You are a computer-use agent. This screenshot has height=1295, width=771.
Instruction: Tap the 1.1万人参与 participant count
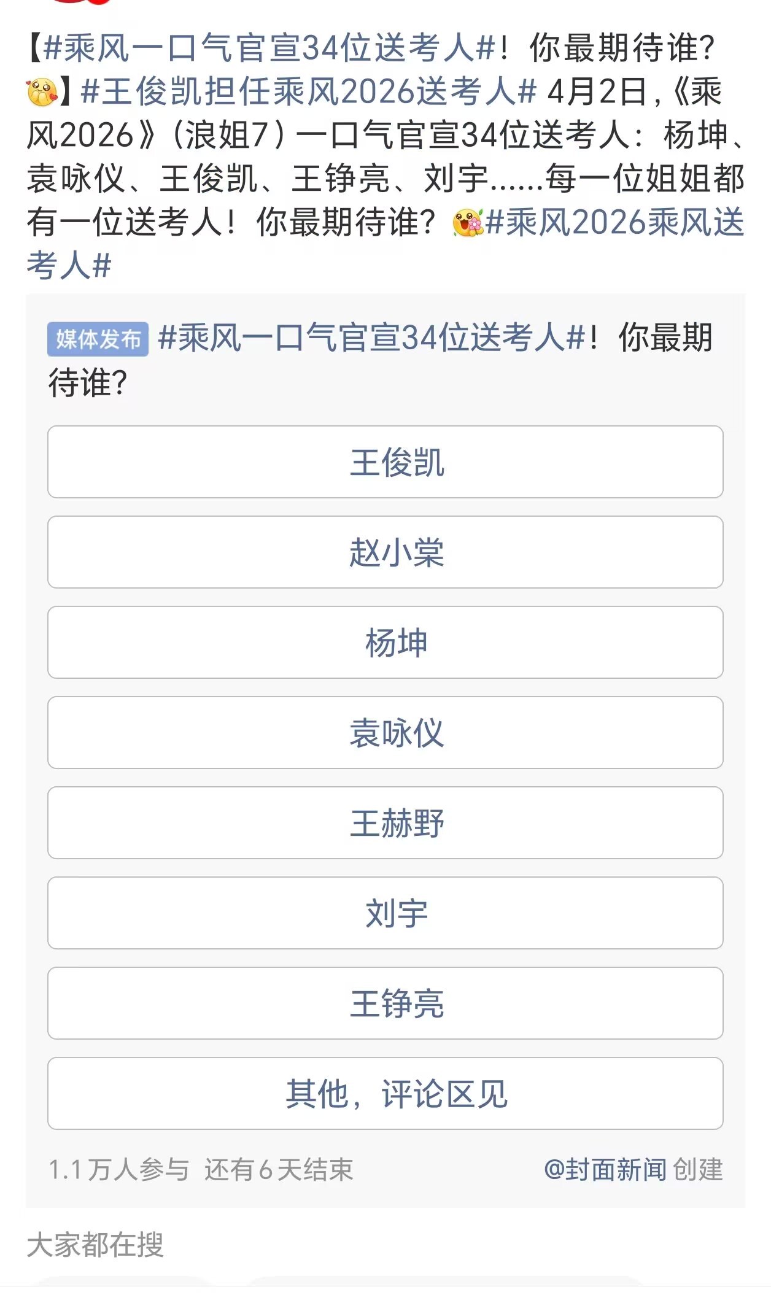point(118,1170)
